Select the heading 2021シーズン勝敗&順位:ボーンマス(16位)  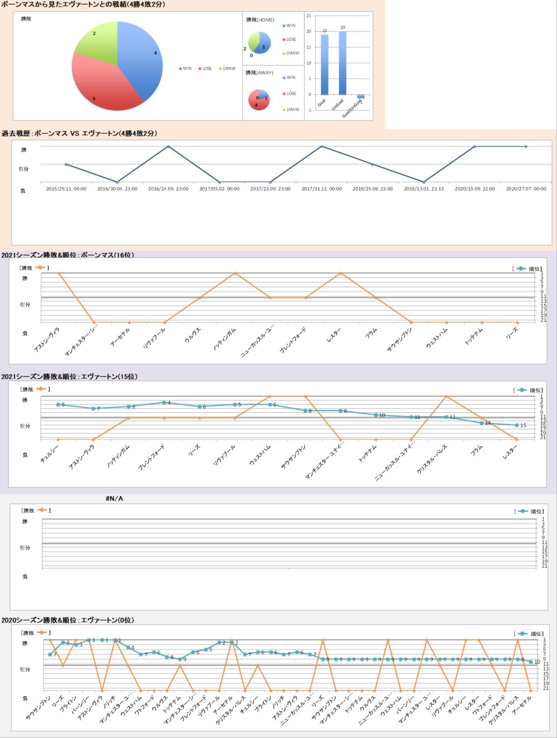67,255
